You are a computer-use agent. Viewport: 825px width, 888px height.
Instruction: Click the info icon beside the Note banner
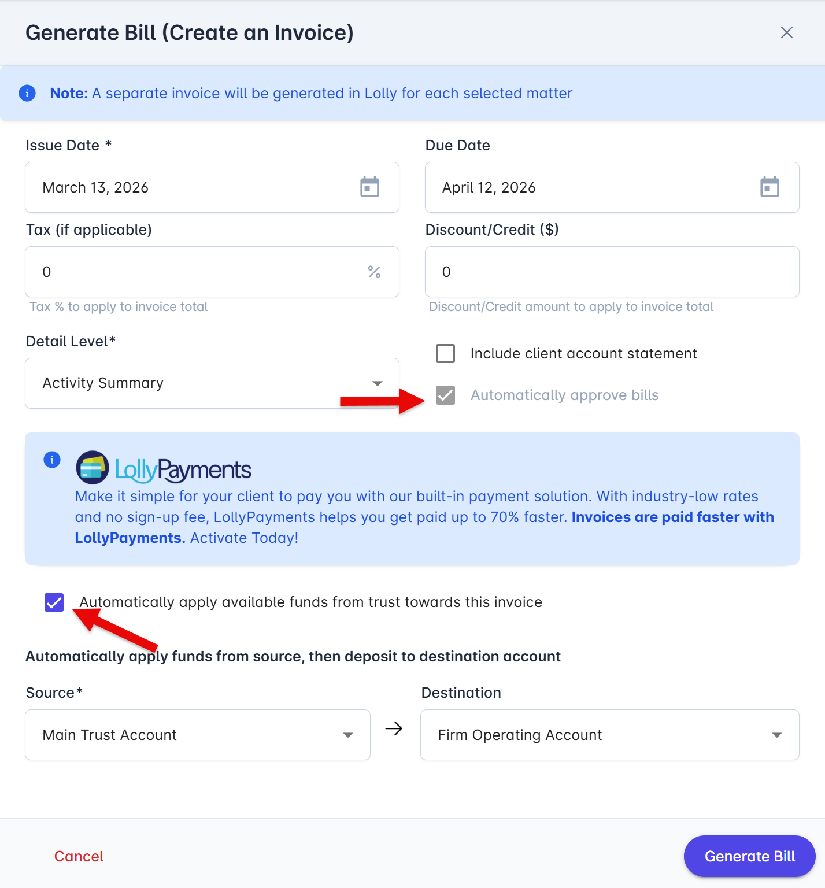coord(27,93)
